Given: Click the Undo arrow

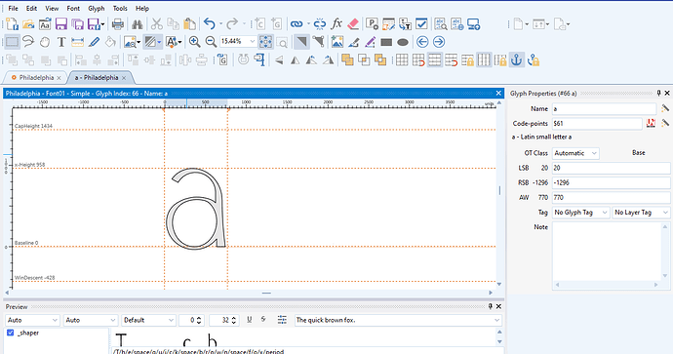Looking at the screenshot, I should pyautogui.click(x=210, y=24).
